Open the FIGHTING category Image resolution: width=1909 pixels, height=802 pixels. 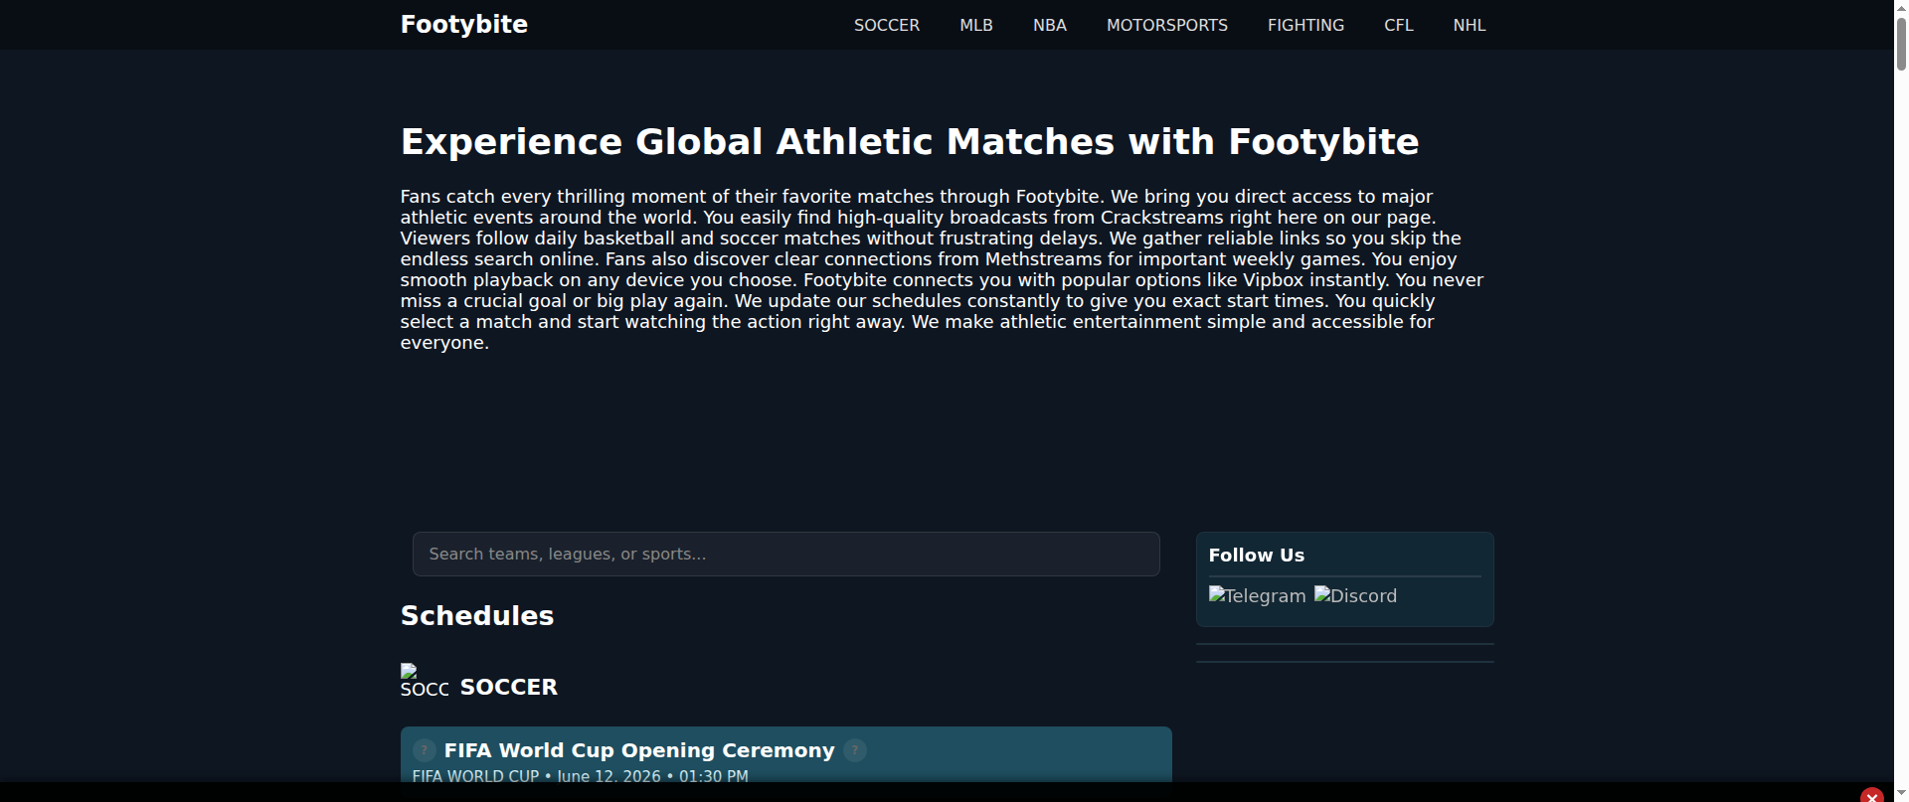point(1305,26)
